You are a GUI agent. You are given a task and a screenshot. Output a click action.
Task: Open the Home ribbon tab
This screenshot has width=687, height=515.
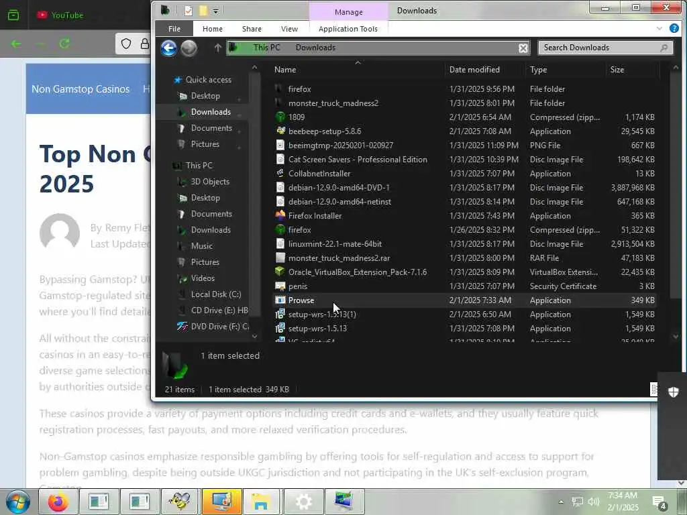(213, 29)
